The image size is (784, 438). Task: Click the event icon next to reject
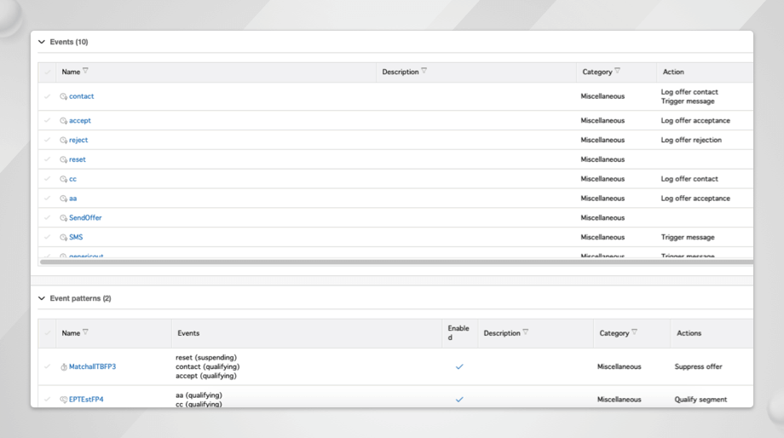[64, 141]
